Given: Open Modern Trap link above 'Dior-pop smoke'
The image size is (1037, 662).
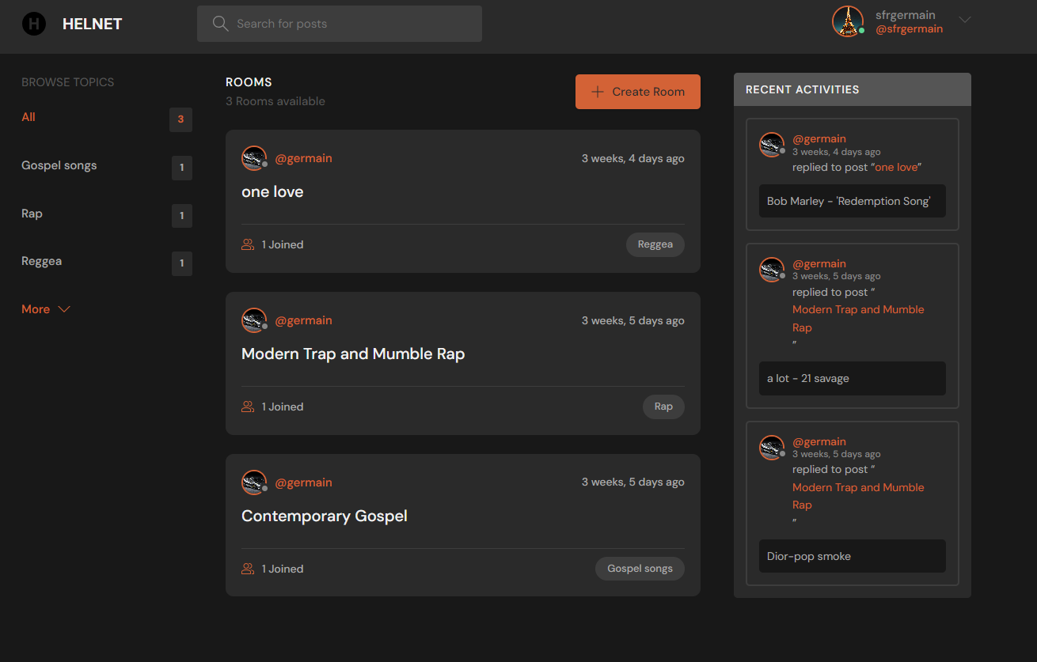Looking at the screenshot, I should 858,496.
